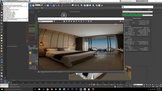Open the Rendered Frame Window
The image size is (162, 91).
(x=99, y=5)
